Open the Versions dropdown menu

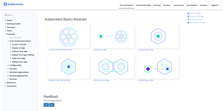click(205, 5)
